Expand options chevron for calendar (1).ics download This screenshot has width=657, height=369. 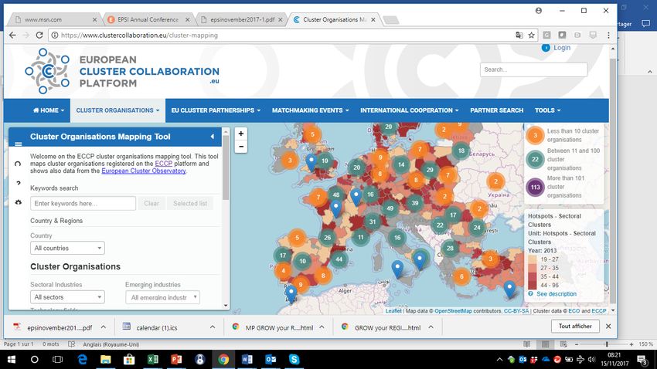[x=213, y=327]
